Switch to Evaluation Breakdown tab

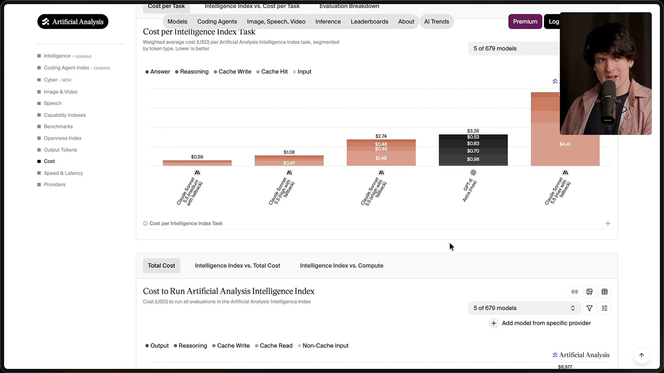pyautogui.click(x=349, y=6)
